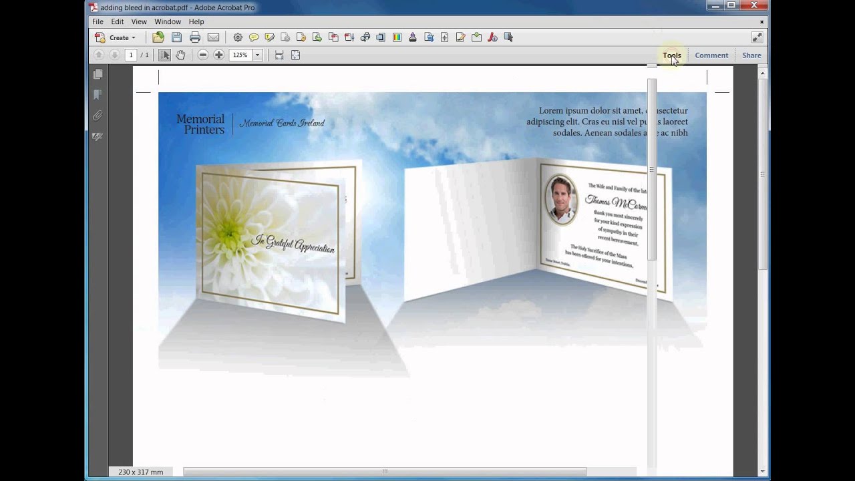
Task: Click the Acrobat title bar PDF icon
Action: coord(94,7)
